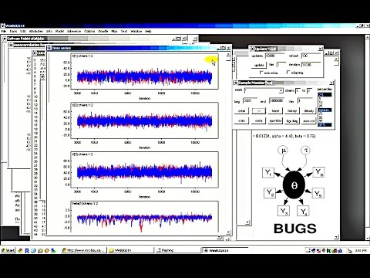Click the Start button on taskbar
The height and width of the screenshot is (278, 370).
click(x=8, y=250)
